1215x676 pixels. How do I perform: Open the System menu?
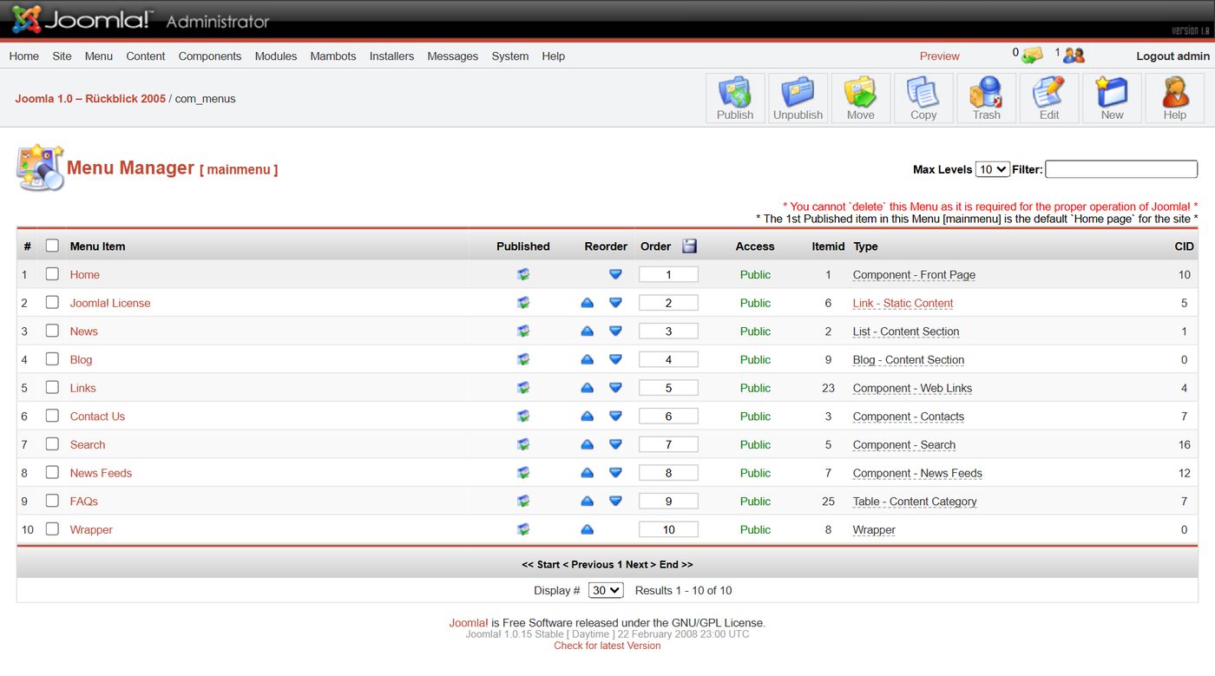(510, 56)
